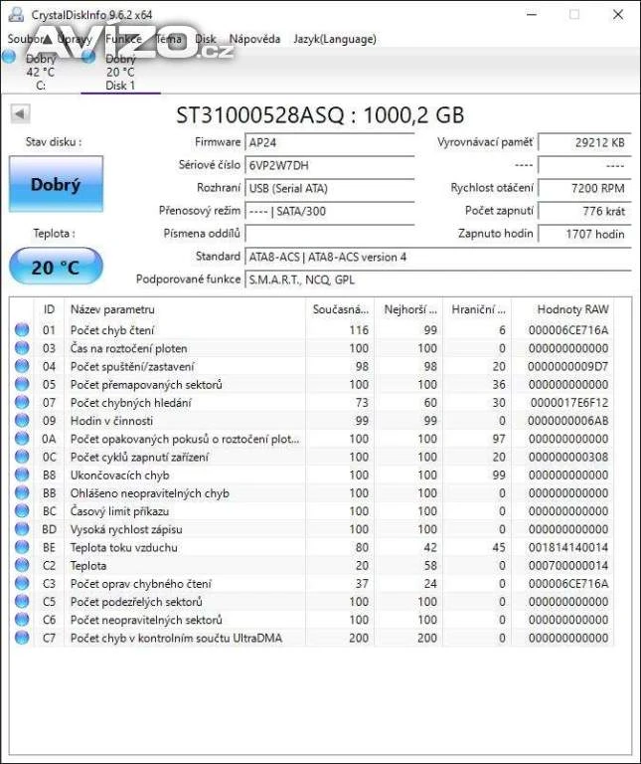This screenshot has height=764, width=641.
Task: Select the Hodin v činnosti row text
Action: point(111,421)
